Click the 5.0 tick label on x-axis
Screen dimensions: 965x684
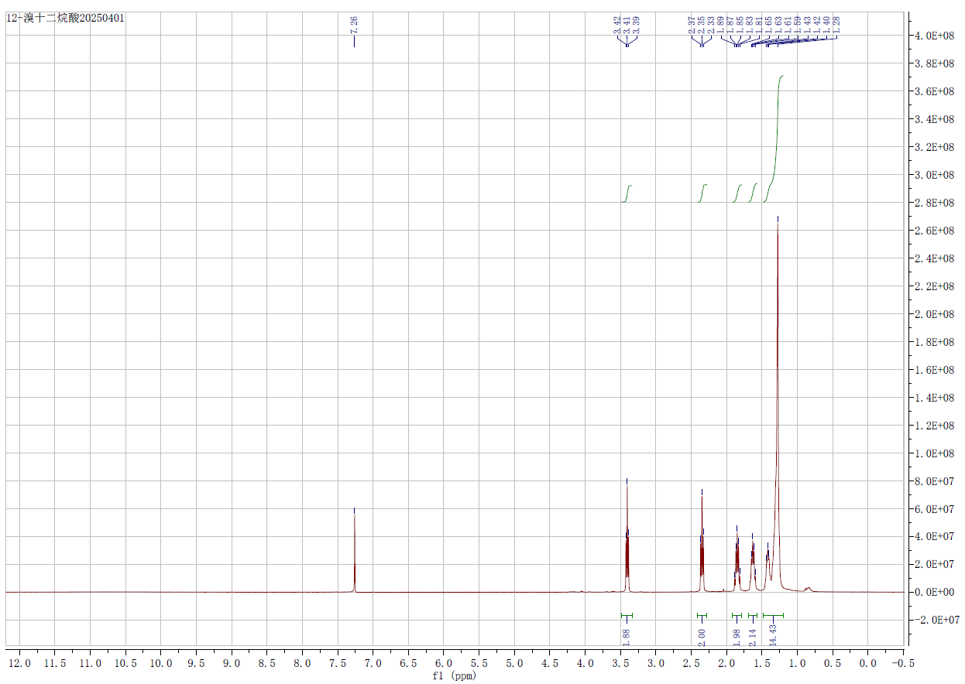pyautogui.click(x=514, y=664)
